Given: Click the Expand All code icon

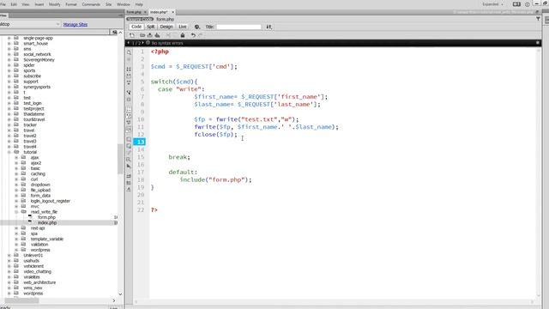Looking at the screenshot, I should tap(129, 82).
